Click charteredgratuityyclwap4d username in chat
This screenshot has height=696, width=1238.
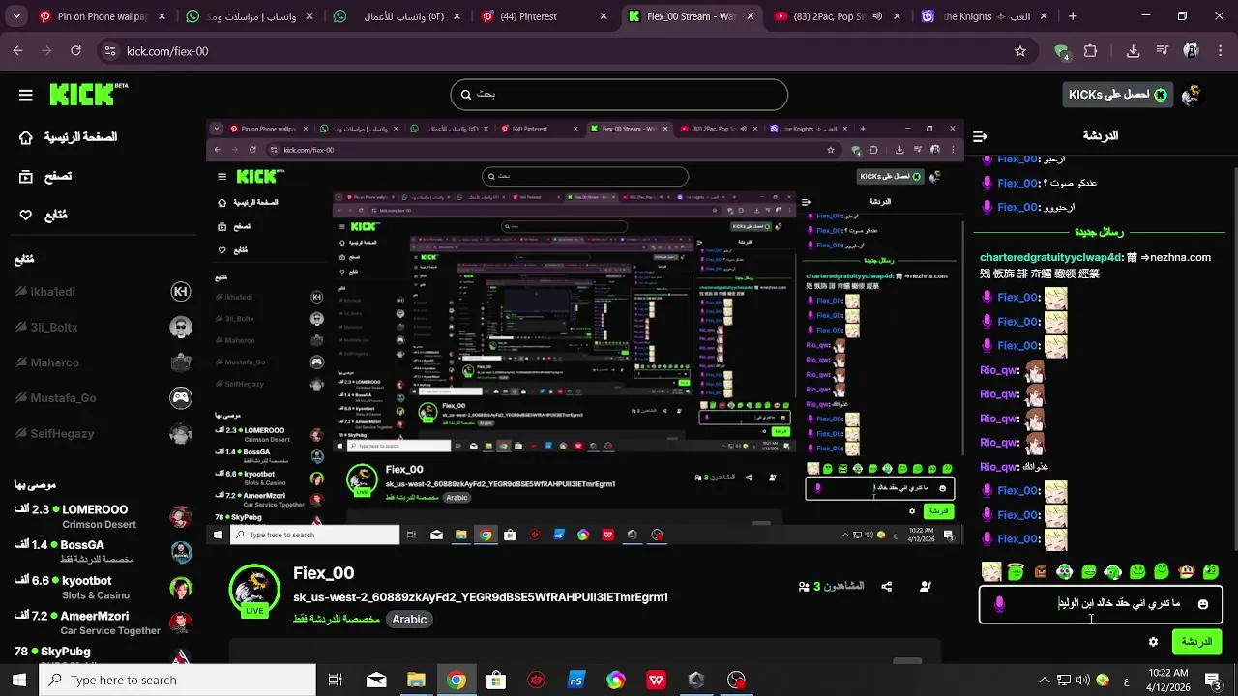[1050, 258]
